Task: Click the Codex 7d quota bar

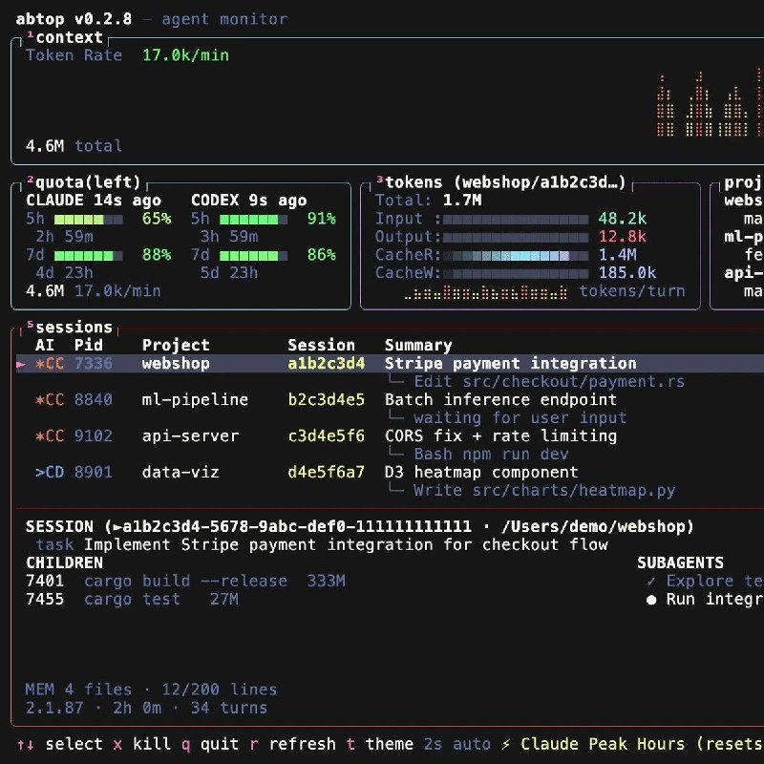Action: coord(253,255)
